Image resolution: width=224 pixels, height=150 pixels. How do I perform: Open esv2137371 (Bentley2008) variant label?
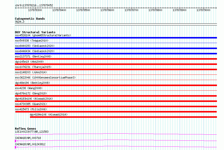33,56
